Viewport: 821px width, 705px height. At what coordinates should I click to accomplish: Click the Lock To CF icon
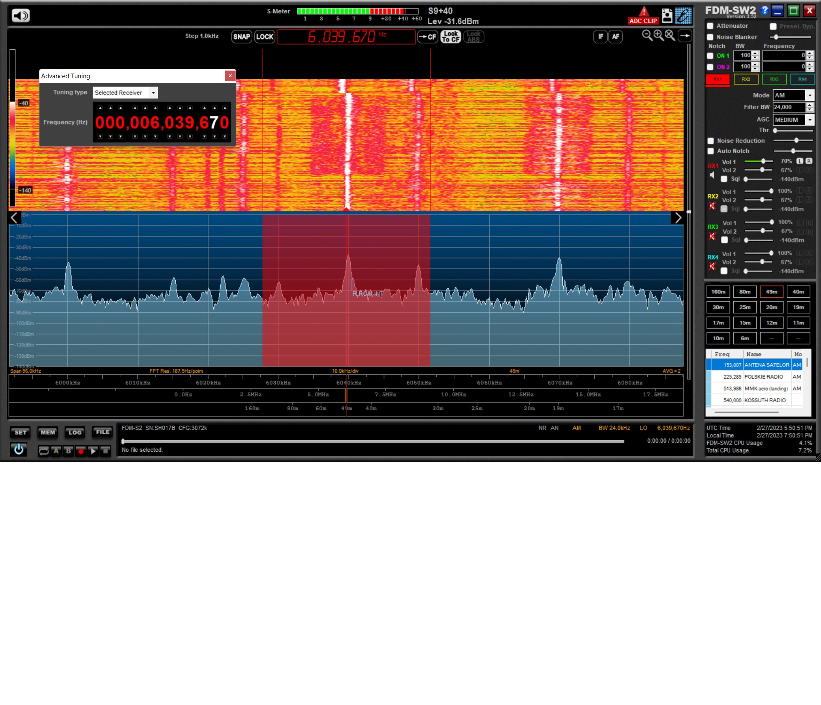[451, 37]
